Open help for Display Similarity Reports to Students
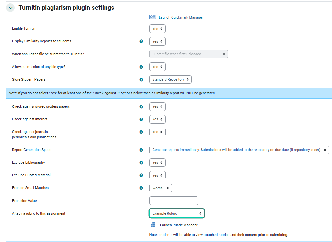The height and width of the screenshot is (242, 332). [141, 41]
